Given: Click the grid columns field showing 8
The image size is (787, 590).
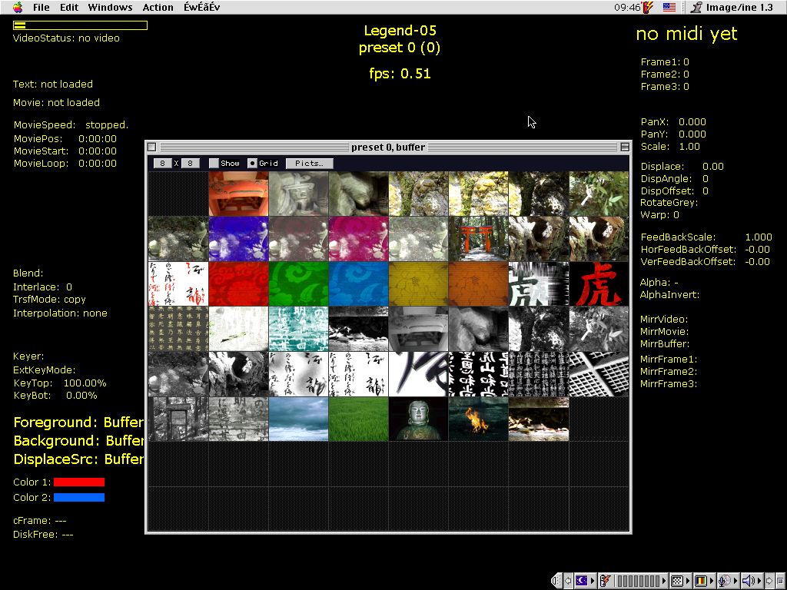Looking at the screenshot, I should 163,163.
